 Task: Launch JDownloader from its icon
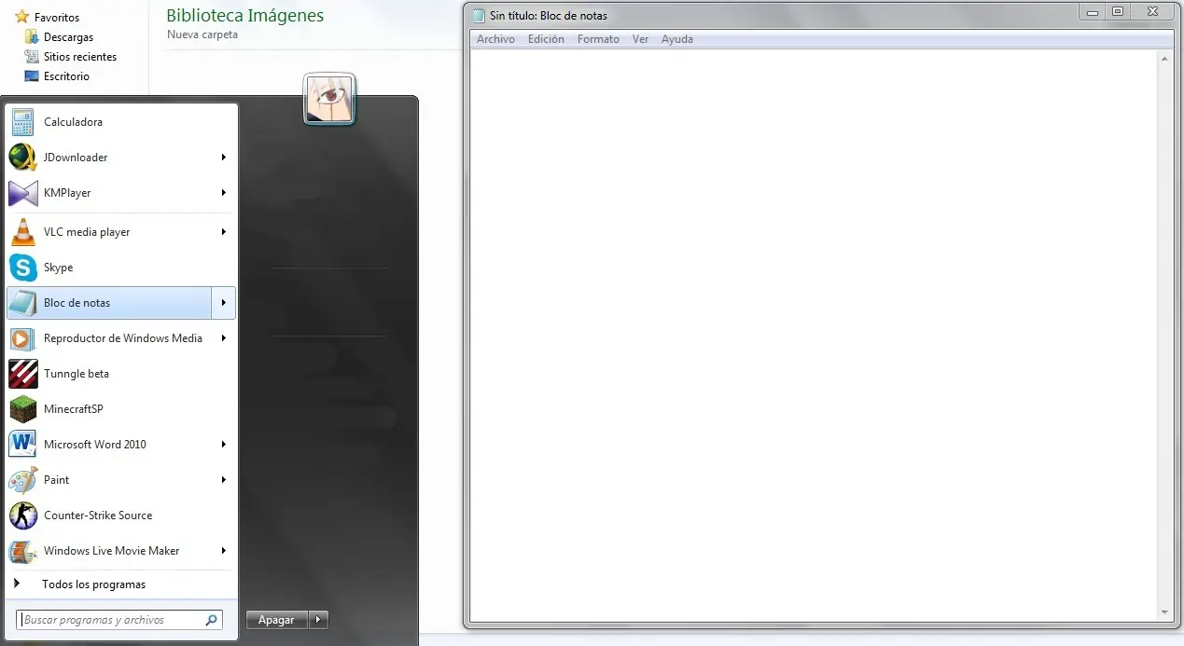tap(22, 158)
